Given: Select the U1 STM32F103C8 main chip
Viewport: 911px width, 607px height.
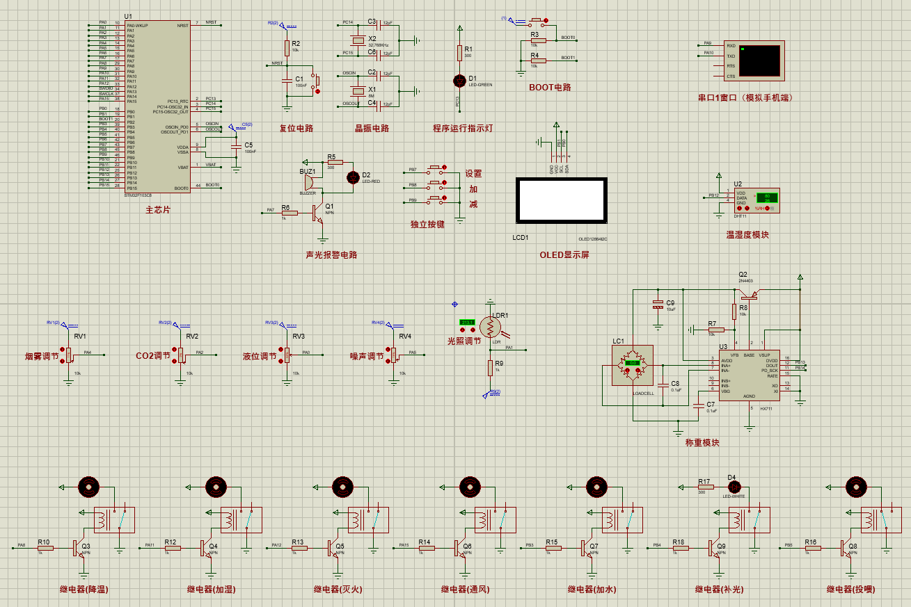Looking at the screenshot, I should [157, 106].
